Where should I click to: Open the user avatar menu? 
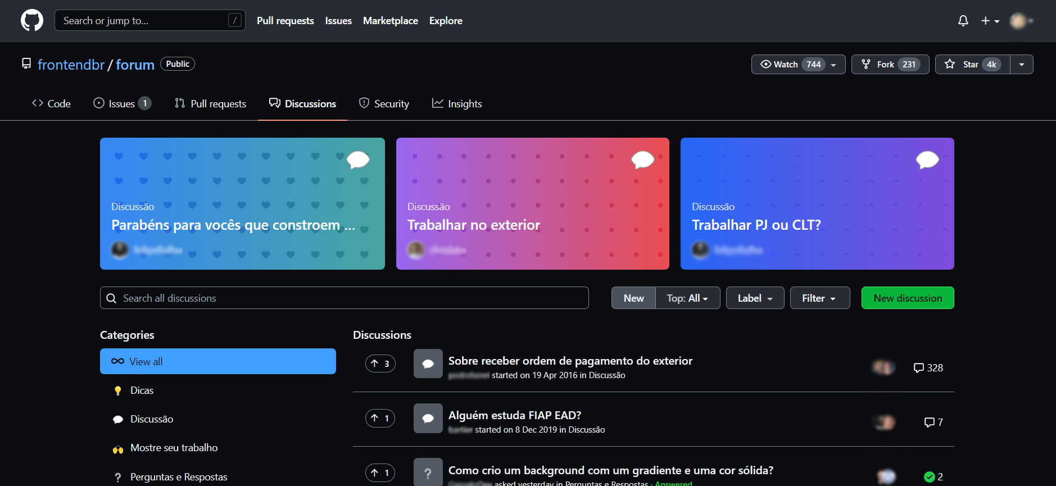[1022, 21]
